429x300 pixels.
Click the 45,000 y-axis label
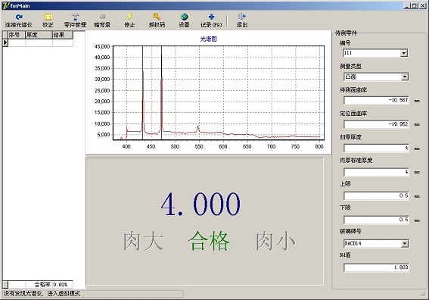tap(102, 46)
